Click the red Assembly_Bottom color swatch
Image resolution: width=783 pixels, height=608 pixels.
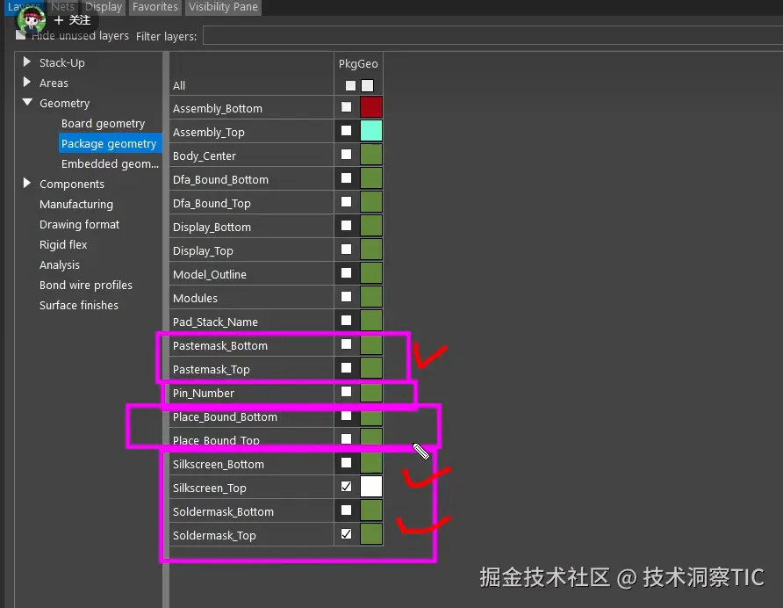click(x=371, y=107)
